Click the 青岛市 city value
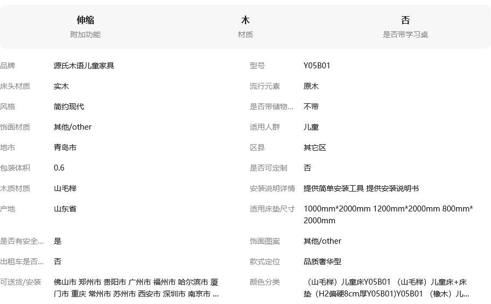 [x=65, y=147]
